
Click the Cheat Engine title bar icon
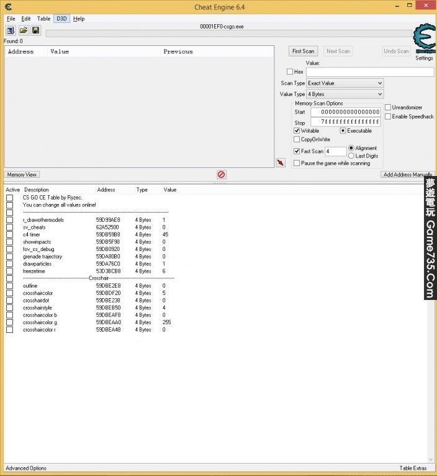[x=8, y=6]
